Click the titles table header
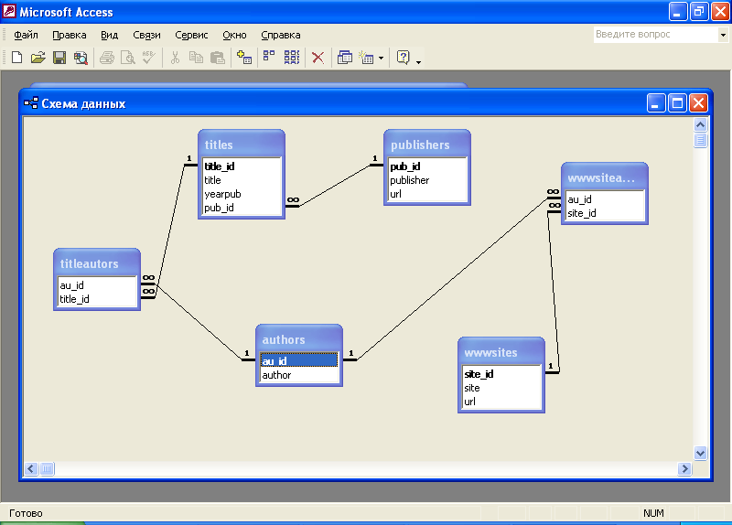This screenshot has height=525, width=732. click(242, 145)
